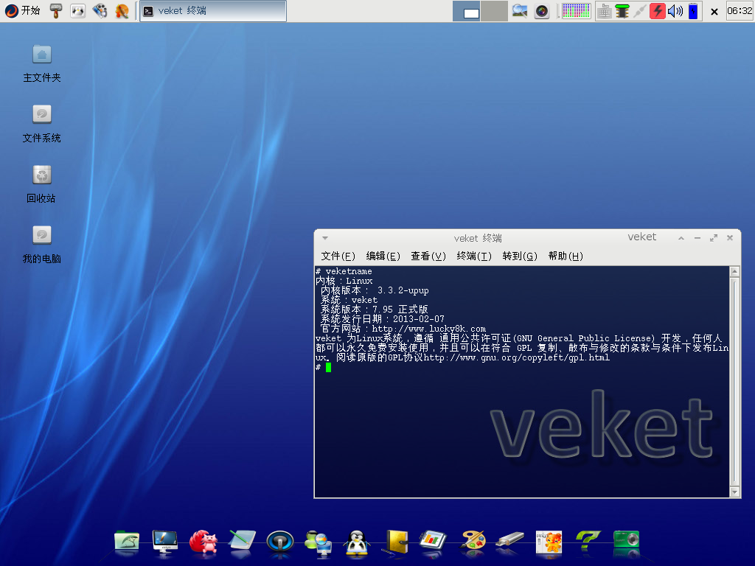
Task: Open the 我的电脑 desktop icon
Action: (x=42, y=245)
